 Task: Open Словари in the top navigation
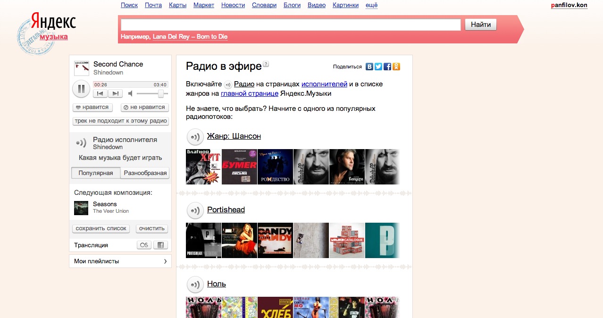264,5
